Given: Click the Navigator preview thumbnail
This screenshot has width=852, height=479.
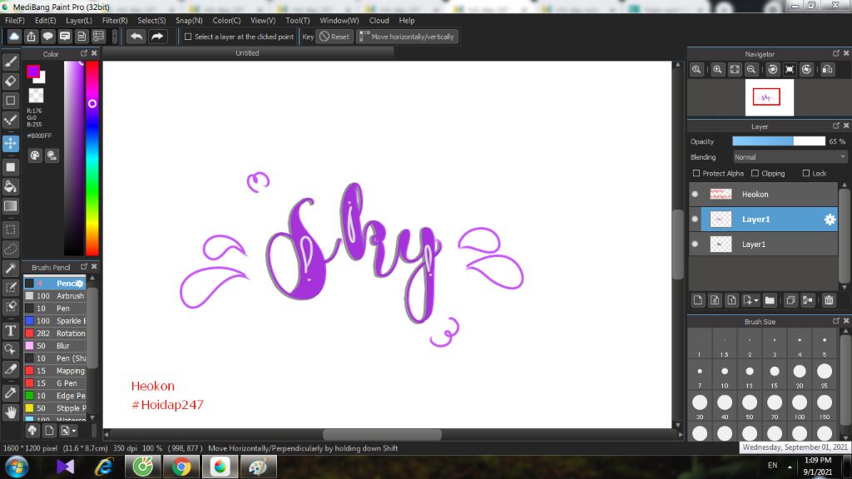Looking at the screenshot, I should coord(769,98).
